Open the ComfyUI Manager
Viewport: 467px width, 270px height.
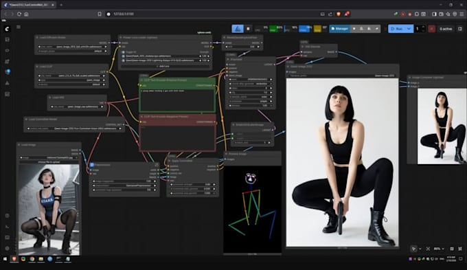pyautogui.click(x=339, y=29)
